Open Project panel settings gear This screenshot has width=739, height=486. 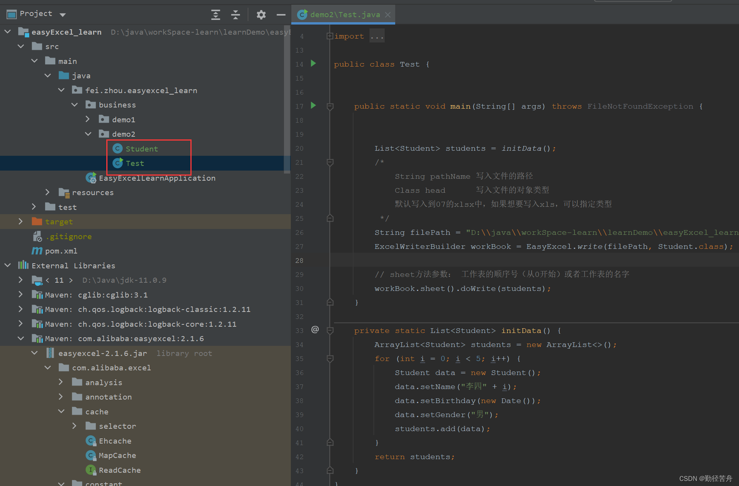pyautogui.click(x=261, y=15)
